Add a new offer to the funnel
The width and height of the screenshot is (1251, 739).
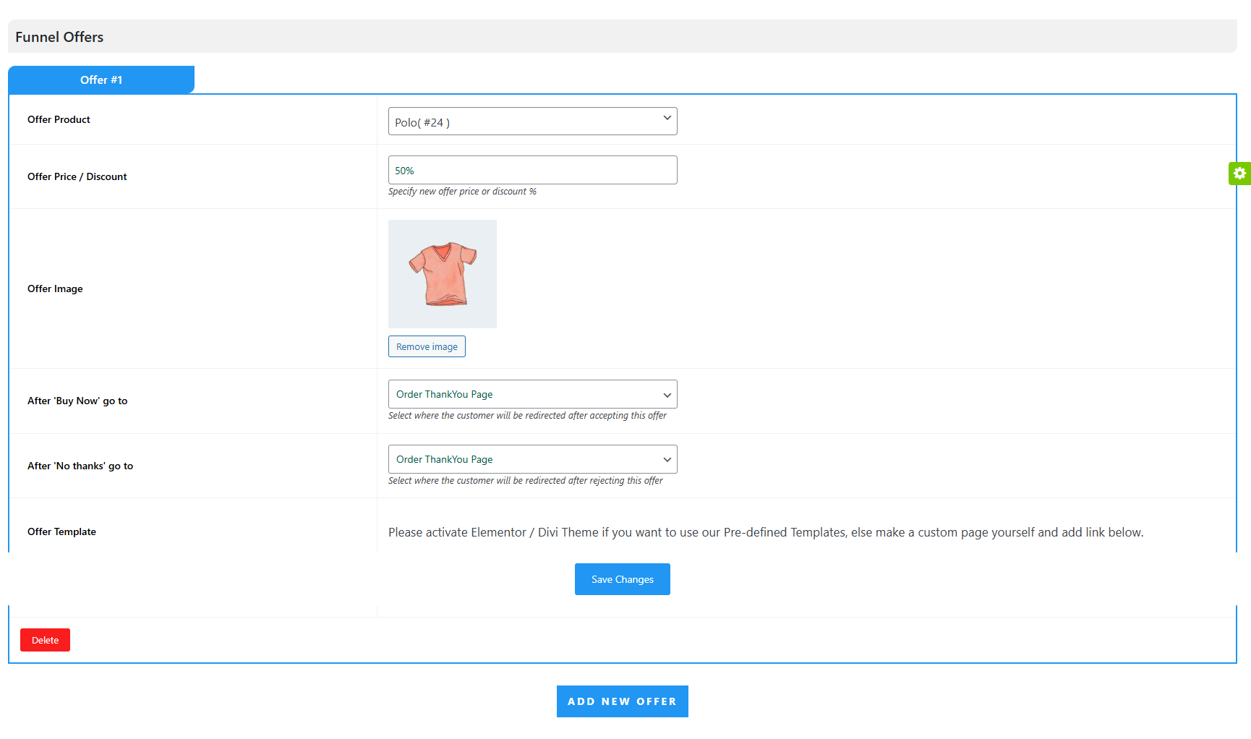[623, 701]
